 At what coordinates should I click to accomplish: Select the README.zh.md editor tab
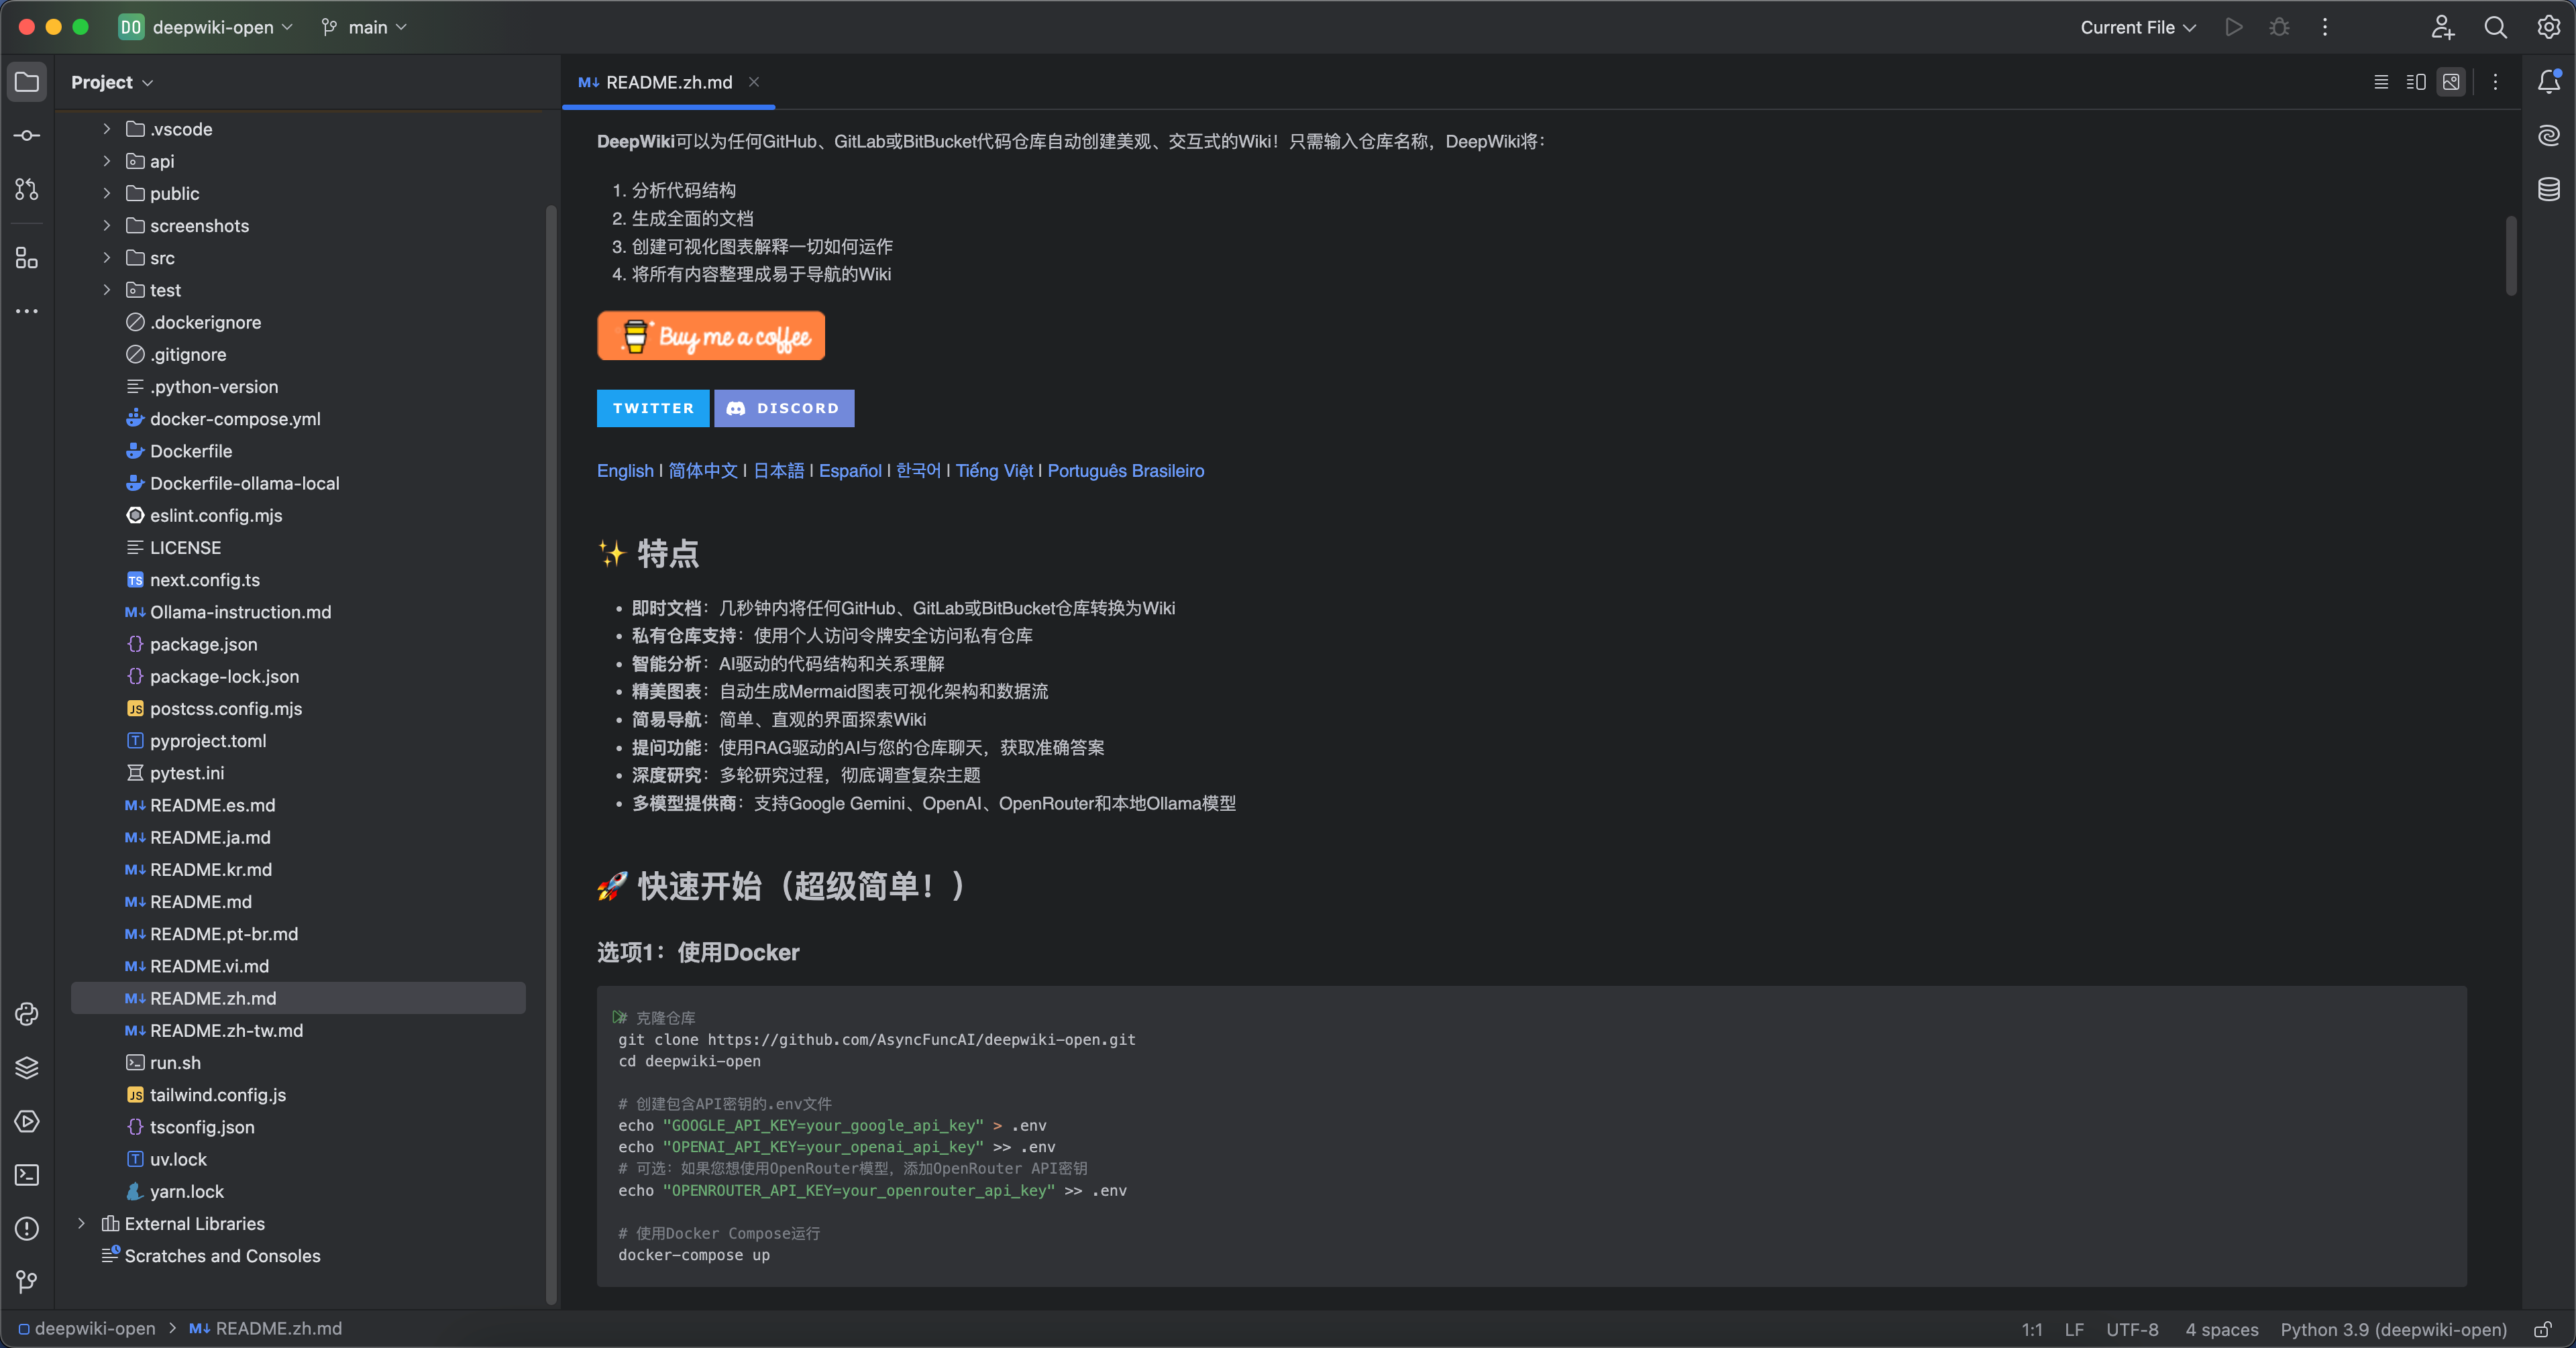(668, 82)
